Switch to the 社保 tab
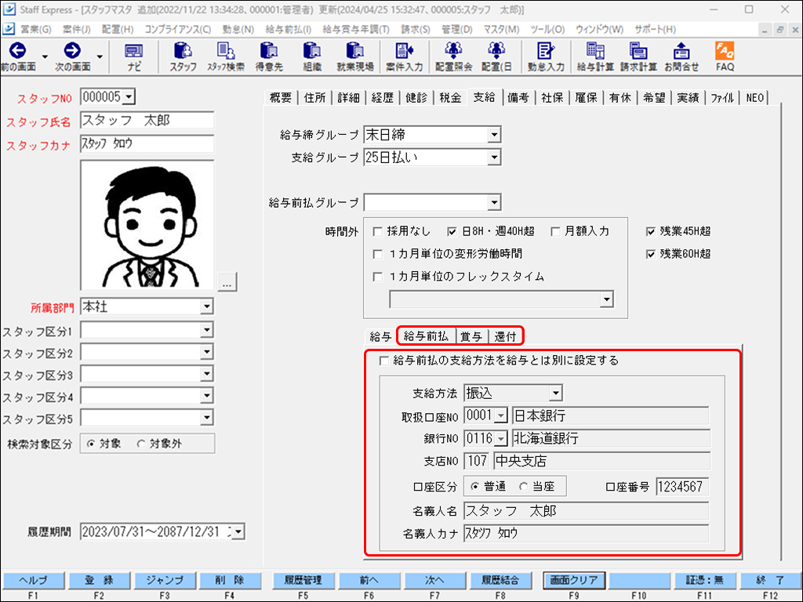Image resolution: width=803 pixels, height=602 pixels. coord(552,98)
